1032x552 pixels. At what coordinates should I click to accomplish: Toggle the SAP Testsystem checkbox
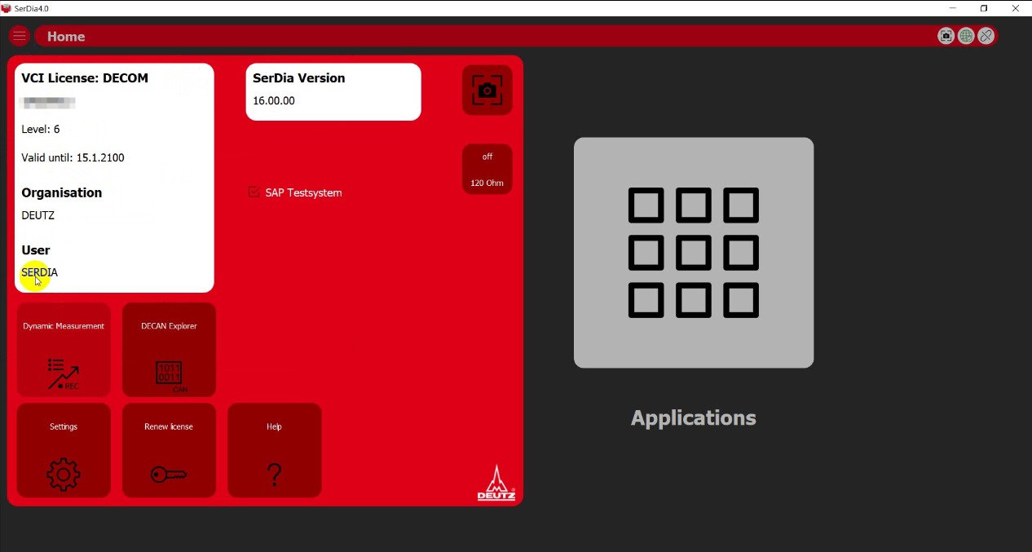click(x=254, y=192)
